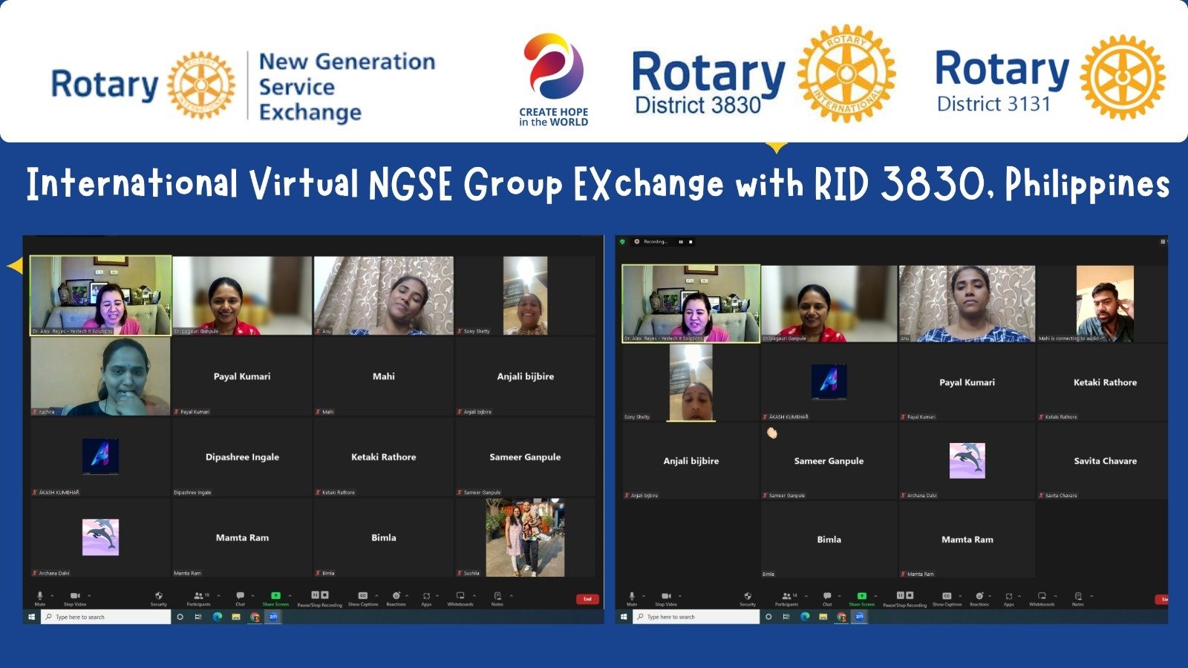This screenshot has width=1188, height=668.
Task: Select Dipashree Ingale tile in left window
Action: (x=242, y=456)
